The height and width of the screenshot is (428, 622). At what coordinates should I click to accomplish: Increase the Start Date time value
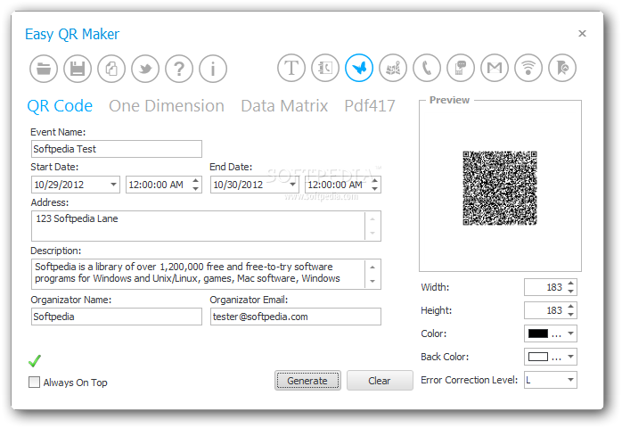[x=195, y=181]
